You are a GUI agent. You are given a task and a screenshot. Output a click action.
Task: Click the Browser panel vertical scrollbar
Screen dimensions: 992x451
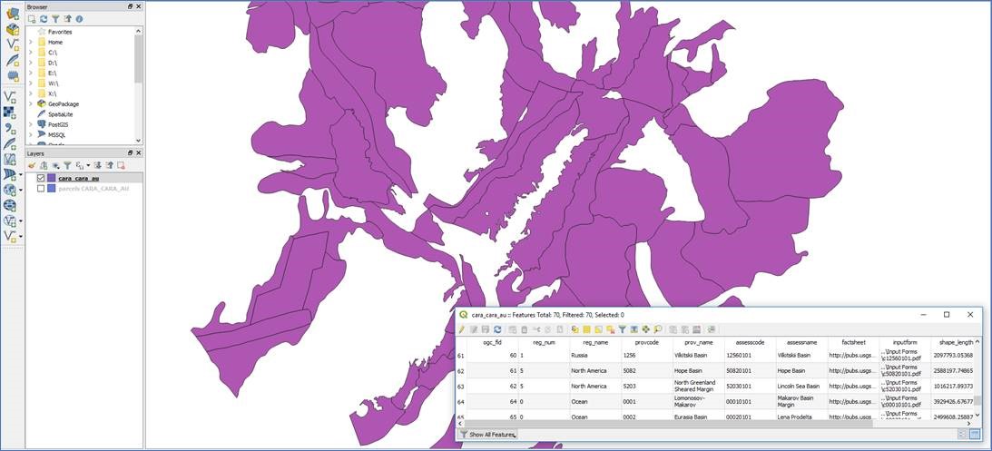(139, 58)
